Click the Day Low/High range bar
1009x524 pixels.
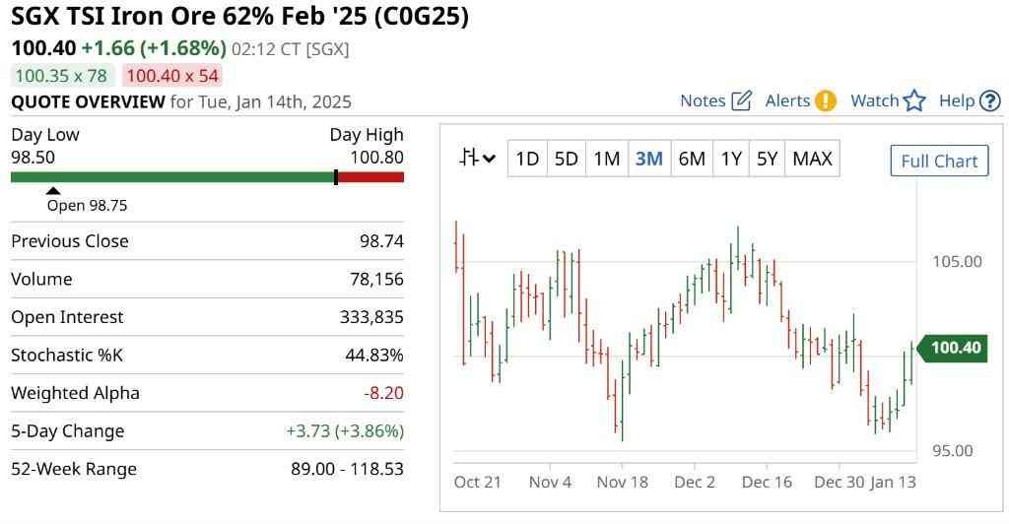coord(207,177)
